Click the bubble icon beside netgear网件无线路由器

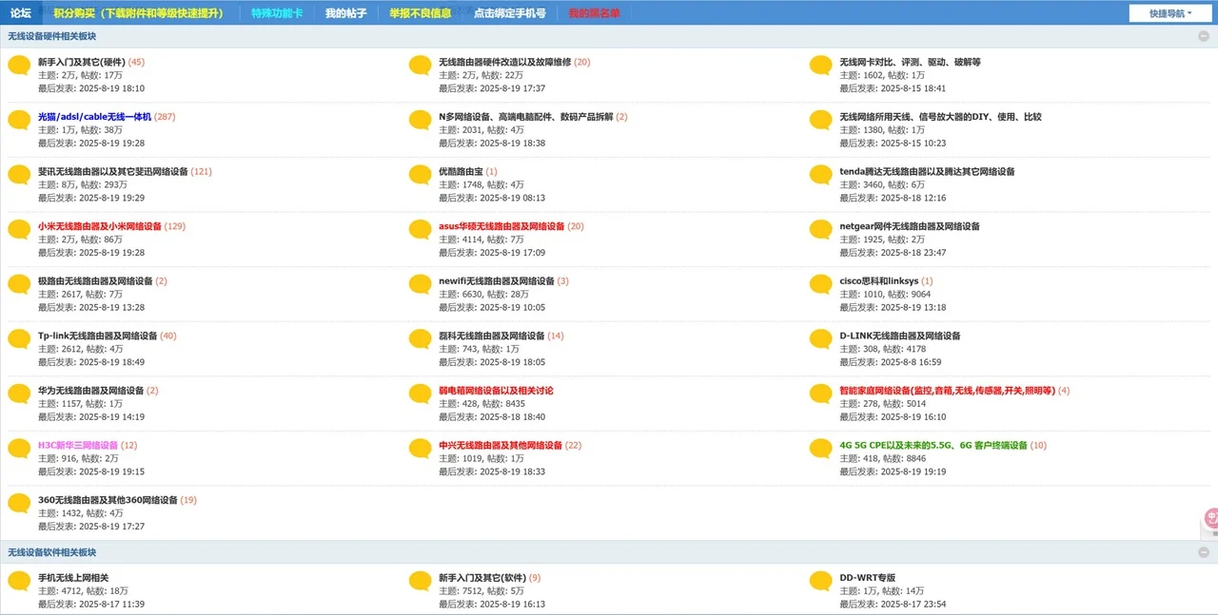[x=821, y=230]
